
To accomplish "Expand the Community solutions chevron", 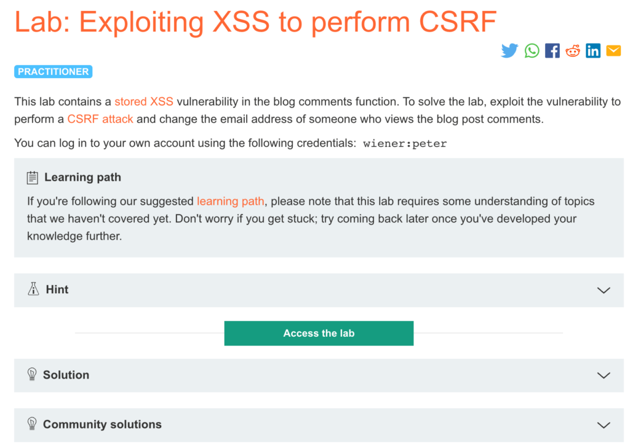I will pos(604,425).
